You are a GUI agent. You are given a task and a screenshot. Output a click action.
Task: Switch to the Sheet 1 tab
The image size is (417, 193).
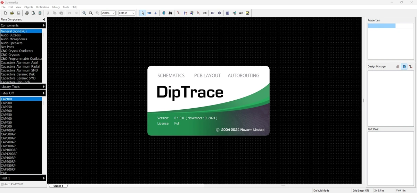58,186
